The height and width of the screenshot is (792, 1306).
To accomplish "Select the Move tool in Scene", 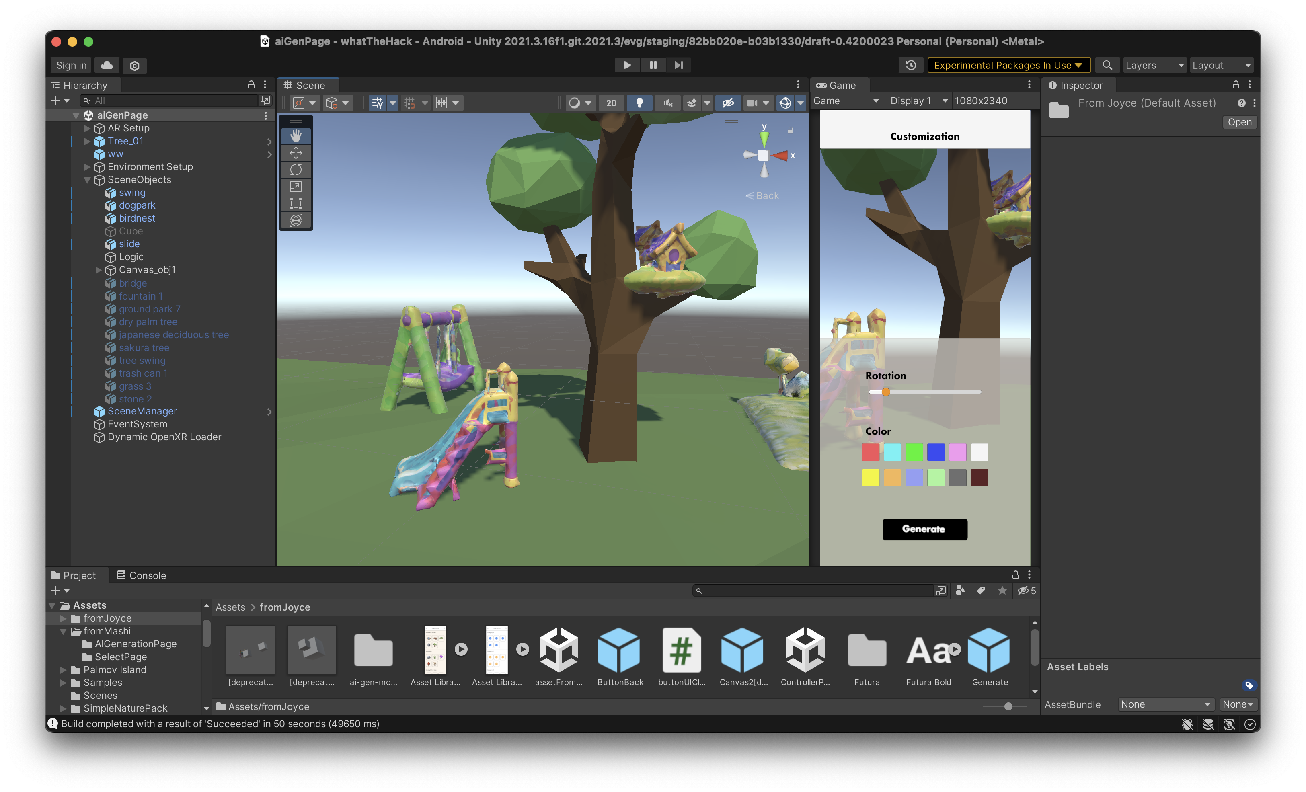I will [296, 153].
